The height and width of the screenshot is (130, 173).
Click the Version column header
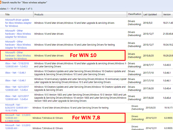point(167,14)
